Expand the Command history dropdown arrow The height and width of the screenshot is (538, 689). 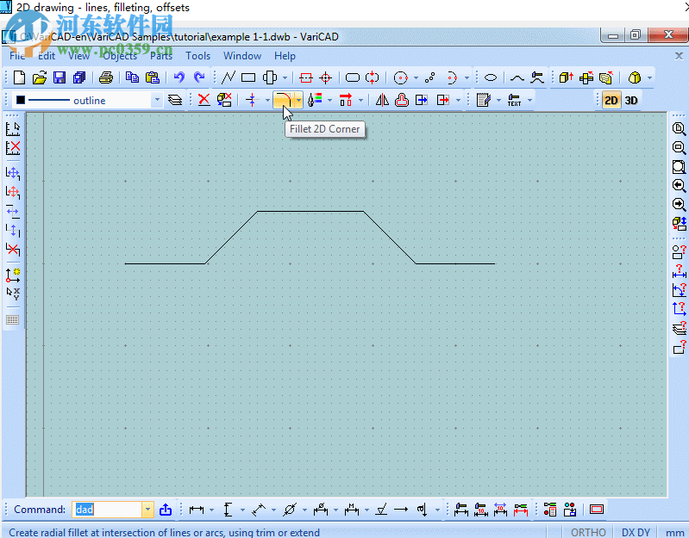coord(147,510)
